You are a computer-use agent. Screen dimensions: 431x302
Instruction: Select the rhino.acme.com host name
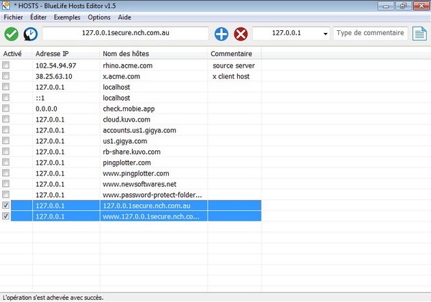click(128, 65)
